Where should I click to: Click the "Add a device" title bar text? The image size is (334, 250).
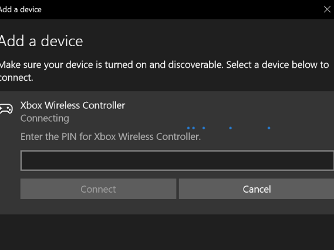coord(21,9)
